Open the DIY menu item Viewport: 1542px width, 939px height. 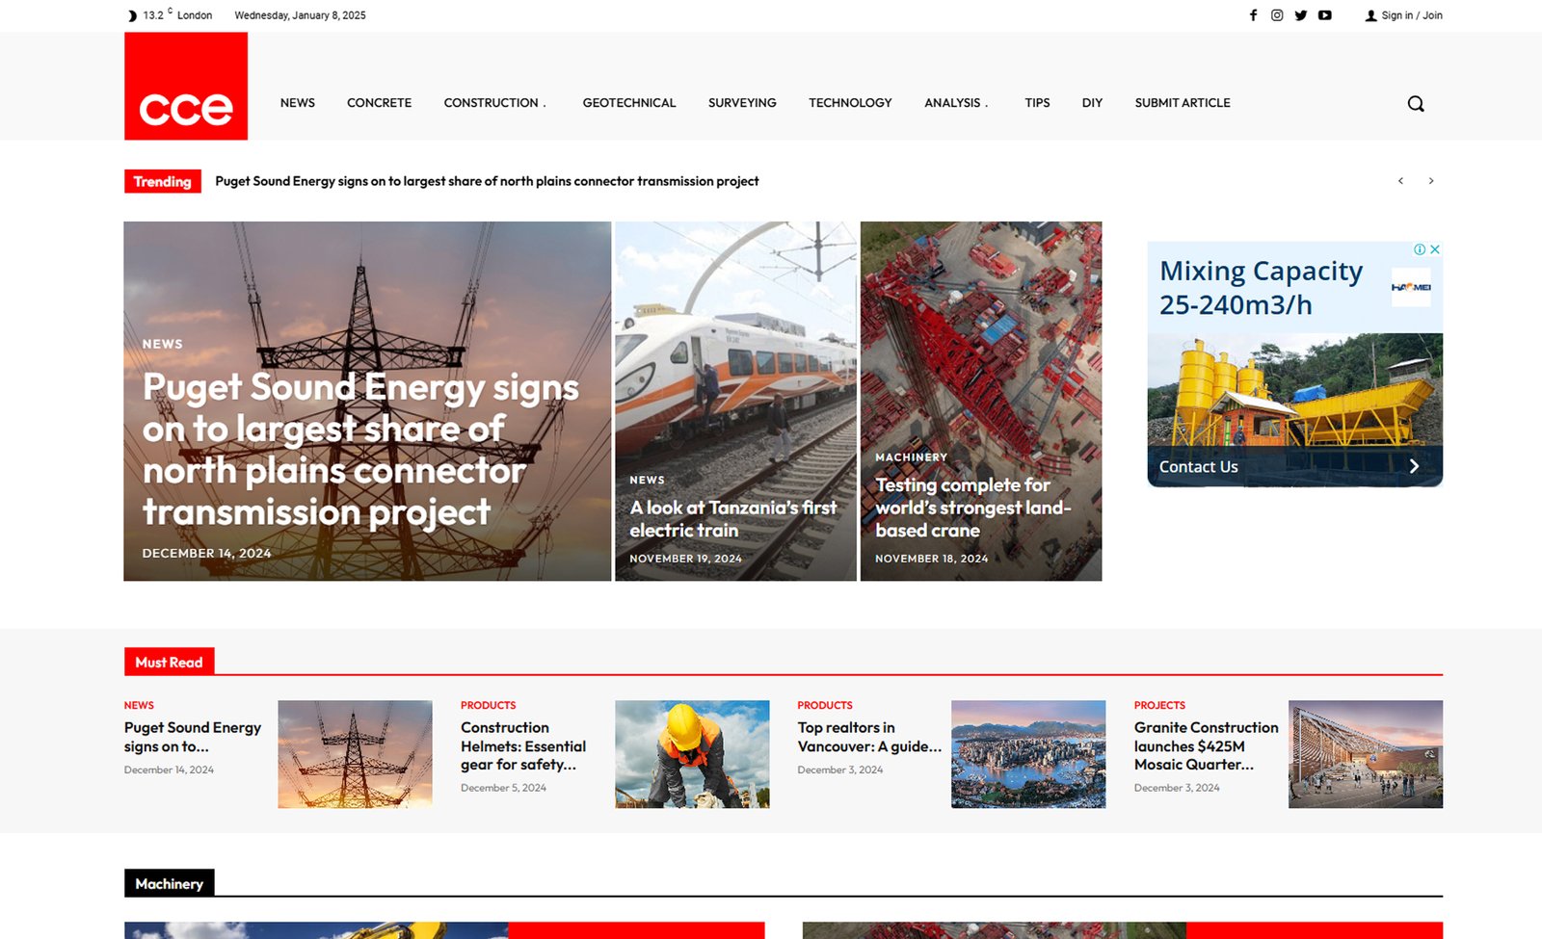pyautogui.click(x=1092, y=103)
